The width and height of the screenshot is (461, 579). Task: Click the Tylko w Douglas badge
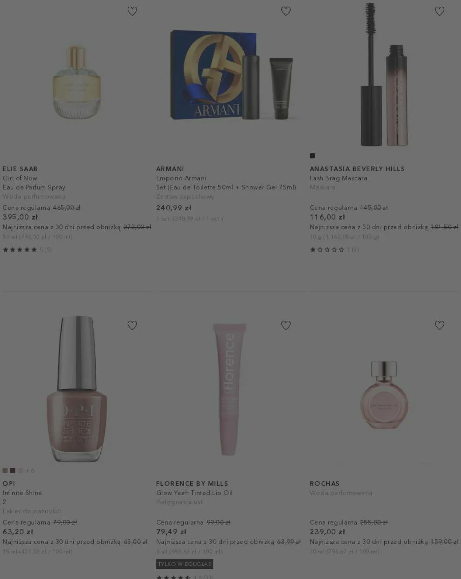pos(185,564)
